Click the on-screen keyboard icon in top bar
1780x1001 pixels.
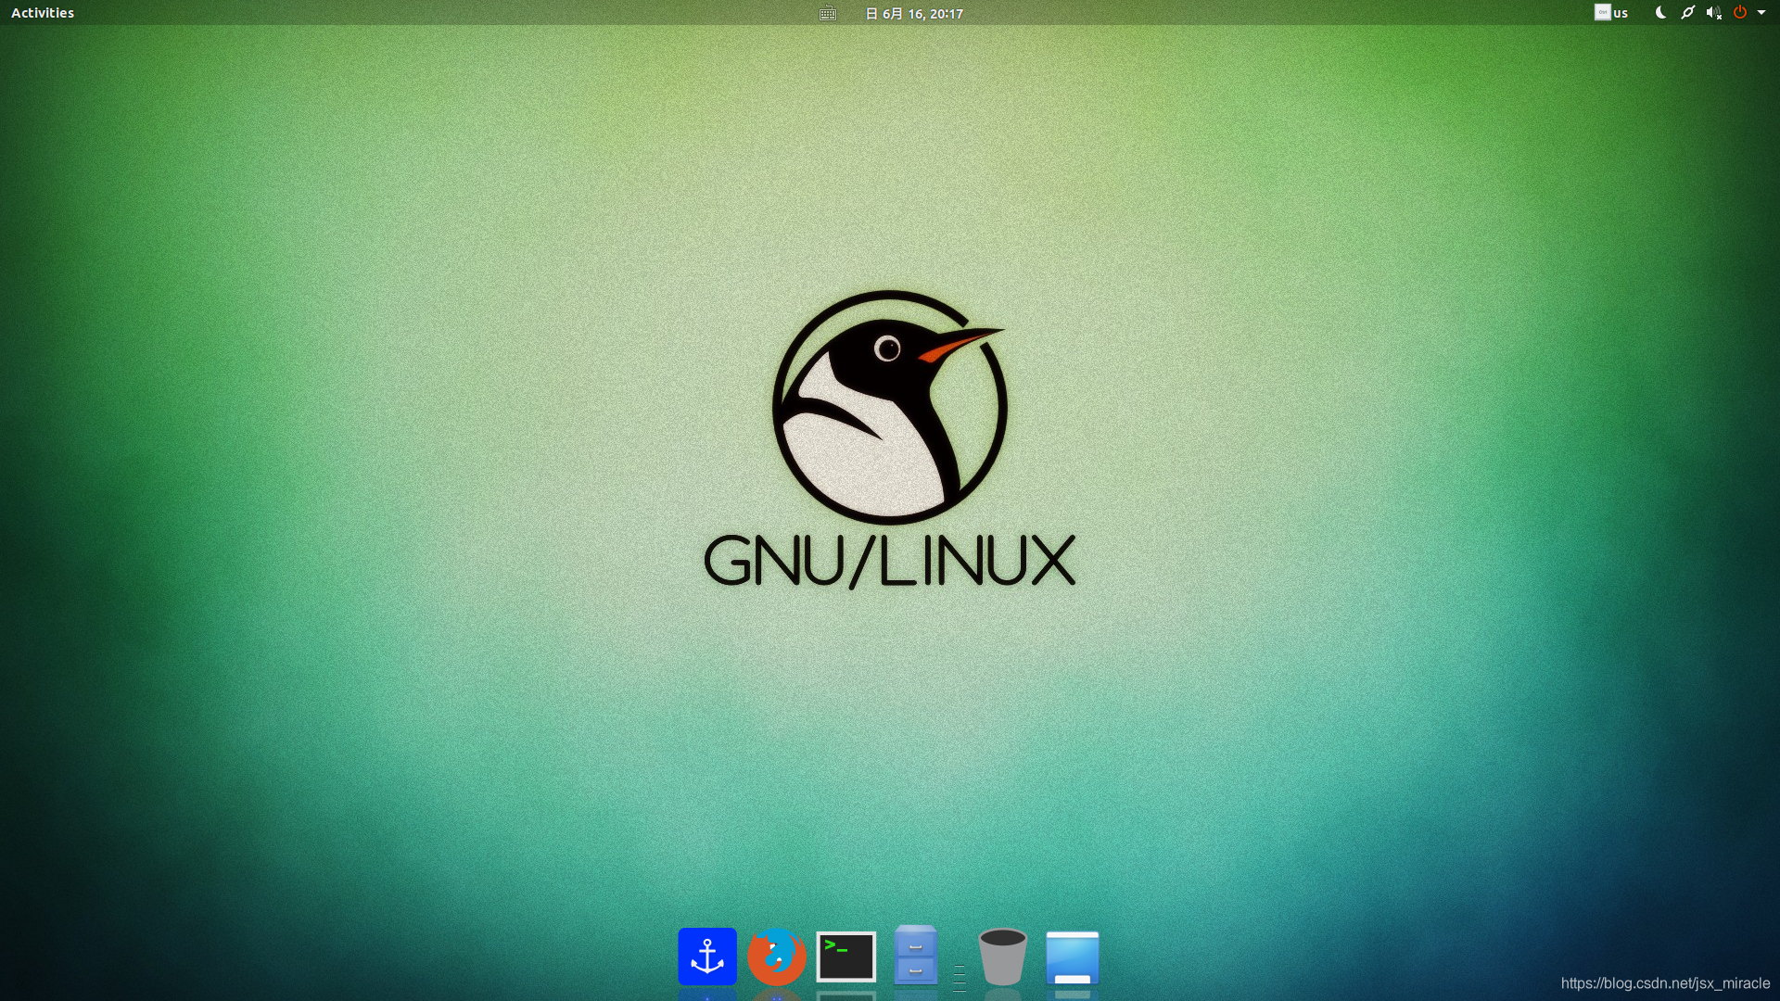(x=828, y=13)
